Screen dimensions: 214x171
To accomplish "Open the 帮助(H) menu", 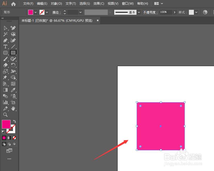I will (143, 4).
